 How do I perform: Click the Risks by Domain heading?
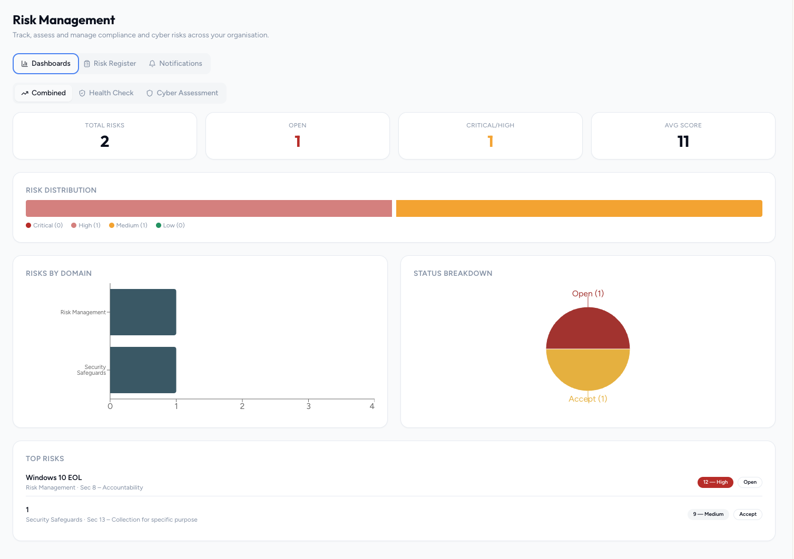click(59, 273)
